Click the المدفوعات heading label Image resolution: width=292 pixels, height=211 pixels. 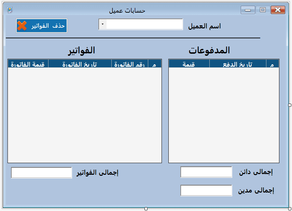pos(209,50)
